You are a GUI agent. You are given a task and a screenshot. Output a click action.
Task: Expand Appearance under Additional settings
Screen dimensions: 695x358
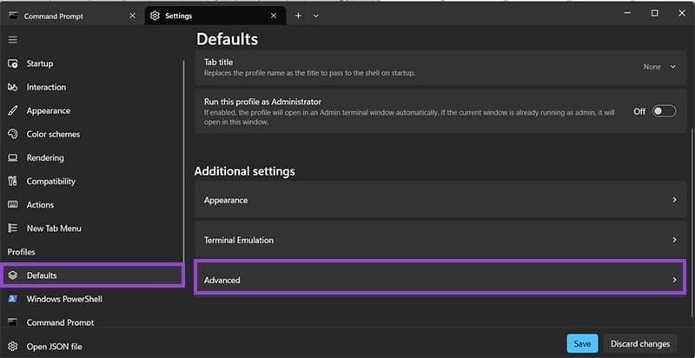click(439, 200)
